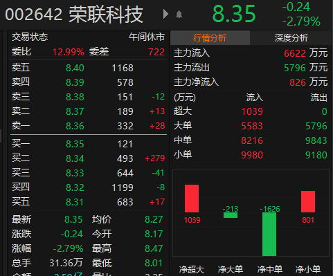Image resolution: width=333 pixels, height=276 pixels.
Task: Select the 卖五 price 8.40
Action: [75, 68]
